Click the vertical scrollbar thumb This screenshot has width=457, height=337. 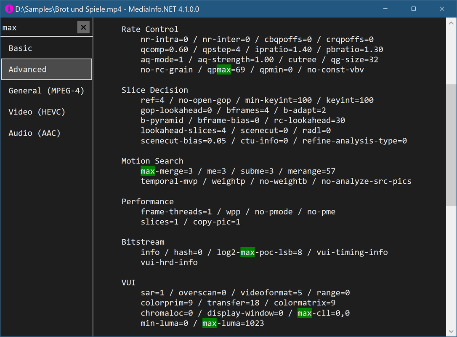click(451, 145)
